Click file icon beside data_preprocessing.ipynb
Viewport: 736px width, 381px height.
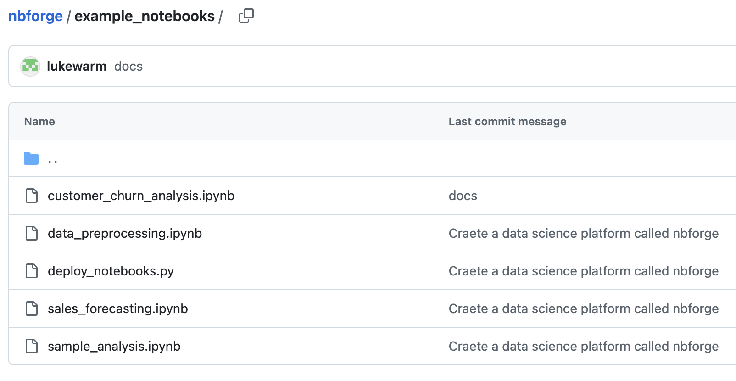tap(32, 233)
